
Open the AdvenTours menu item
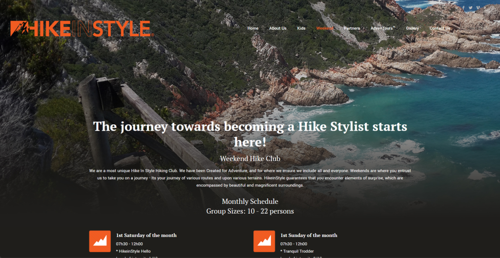382,28
